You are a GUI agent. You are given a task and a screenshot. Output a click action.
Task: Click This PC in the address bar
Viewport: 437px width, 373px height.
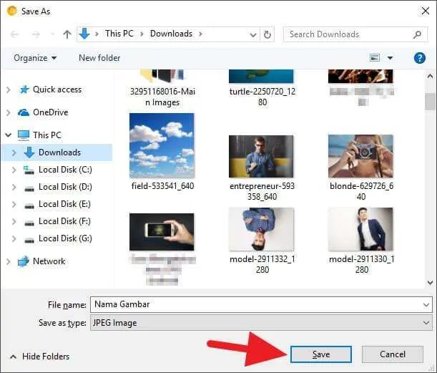coord(119,34)
